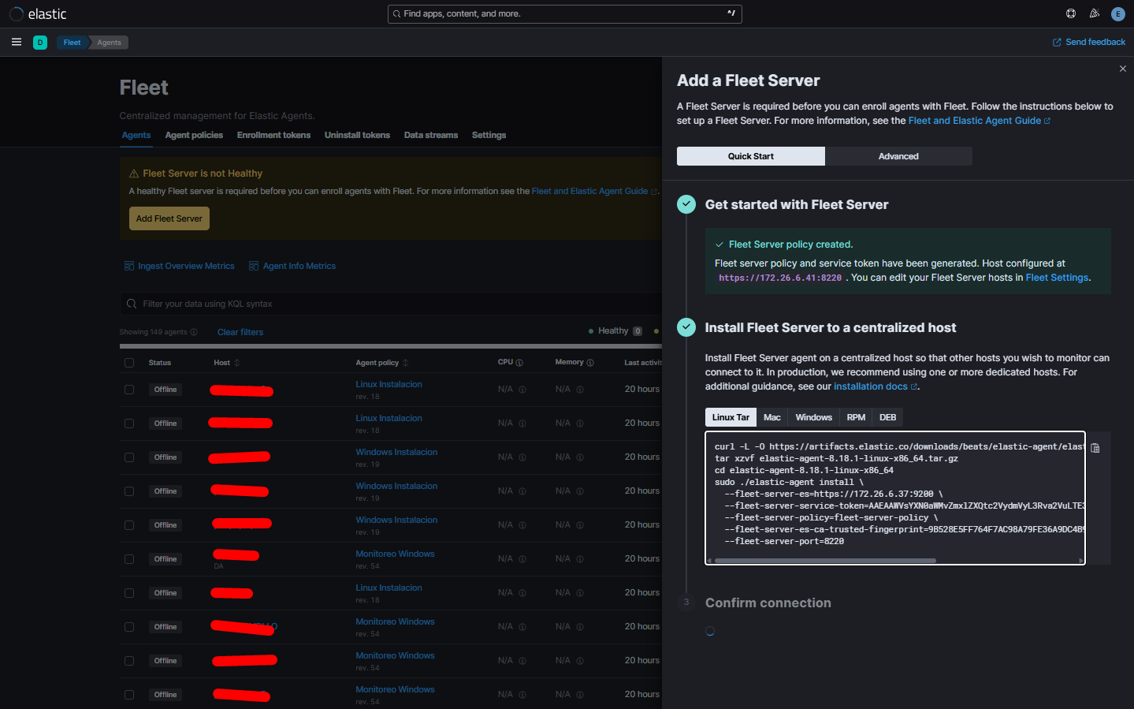
Task: Open the Fleet and Elastic Agent Guide link in the flyout
Action: click(980, 121)
